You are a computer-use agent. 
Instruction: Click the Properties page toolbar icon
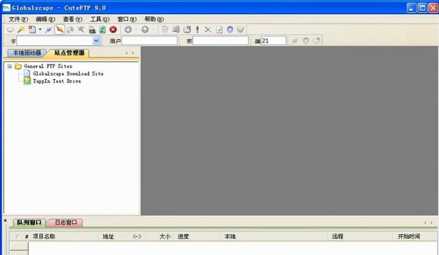pyautogui.click(x=219, y=30)
